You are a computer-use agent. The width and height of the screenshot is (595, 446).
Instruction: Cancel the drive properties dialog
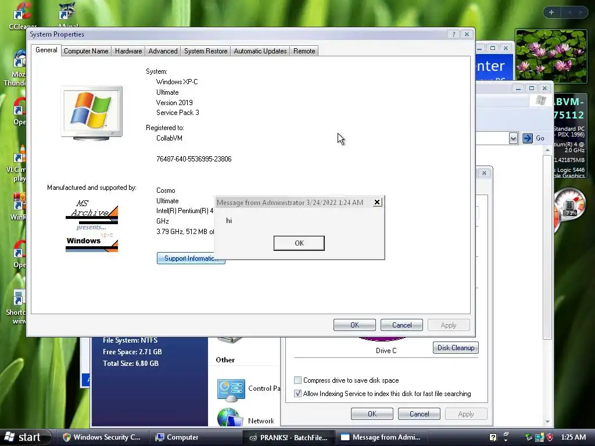(419, 414)
